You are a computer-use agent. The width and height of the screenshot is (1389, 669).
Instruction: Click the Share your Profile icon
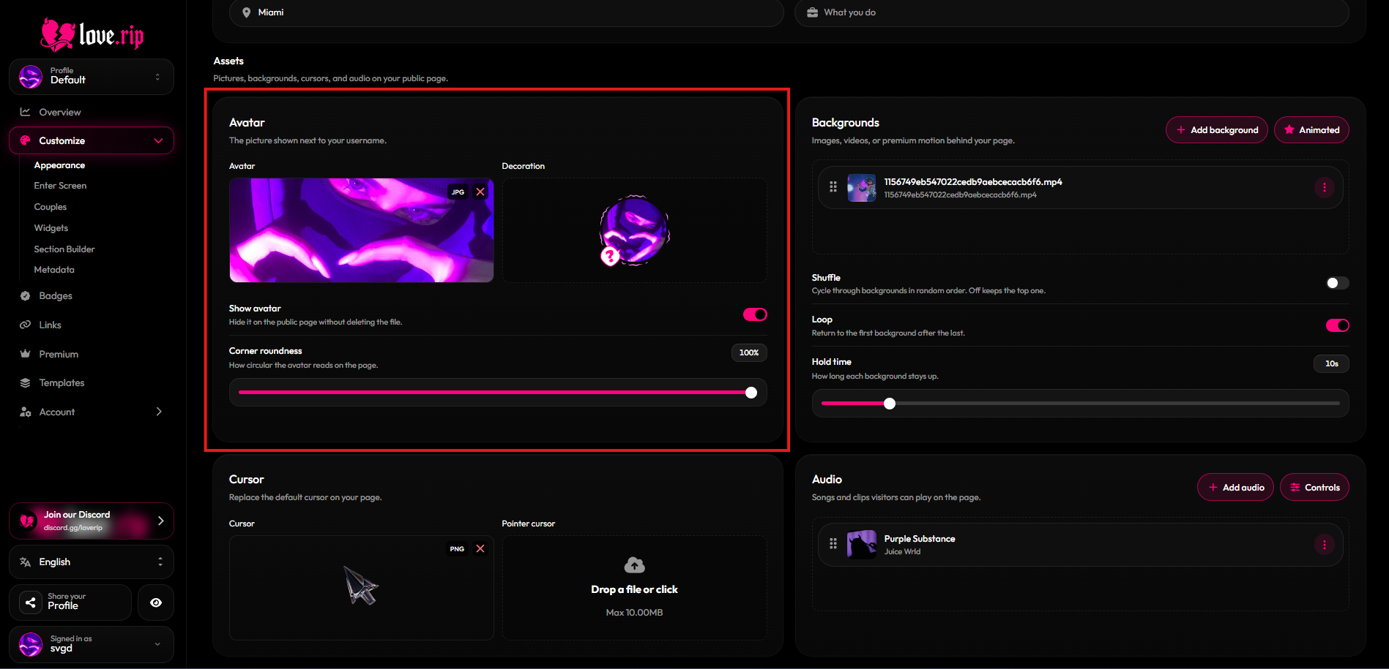coord(31,602)
